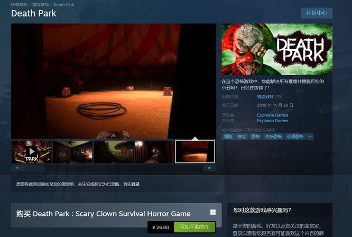The height and width of the screenshot is (237, 352).
Task: Expand more tags with plus button
Action: tap(310, 136)
